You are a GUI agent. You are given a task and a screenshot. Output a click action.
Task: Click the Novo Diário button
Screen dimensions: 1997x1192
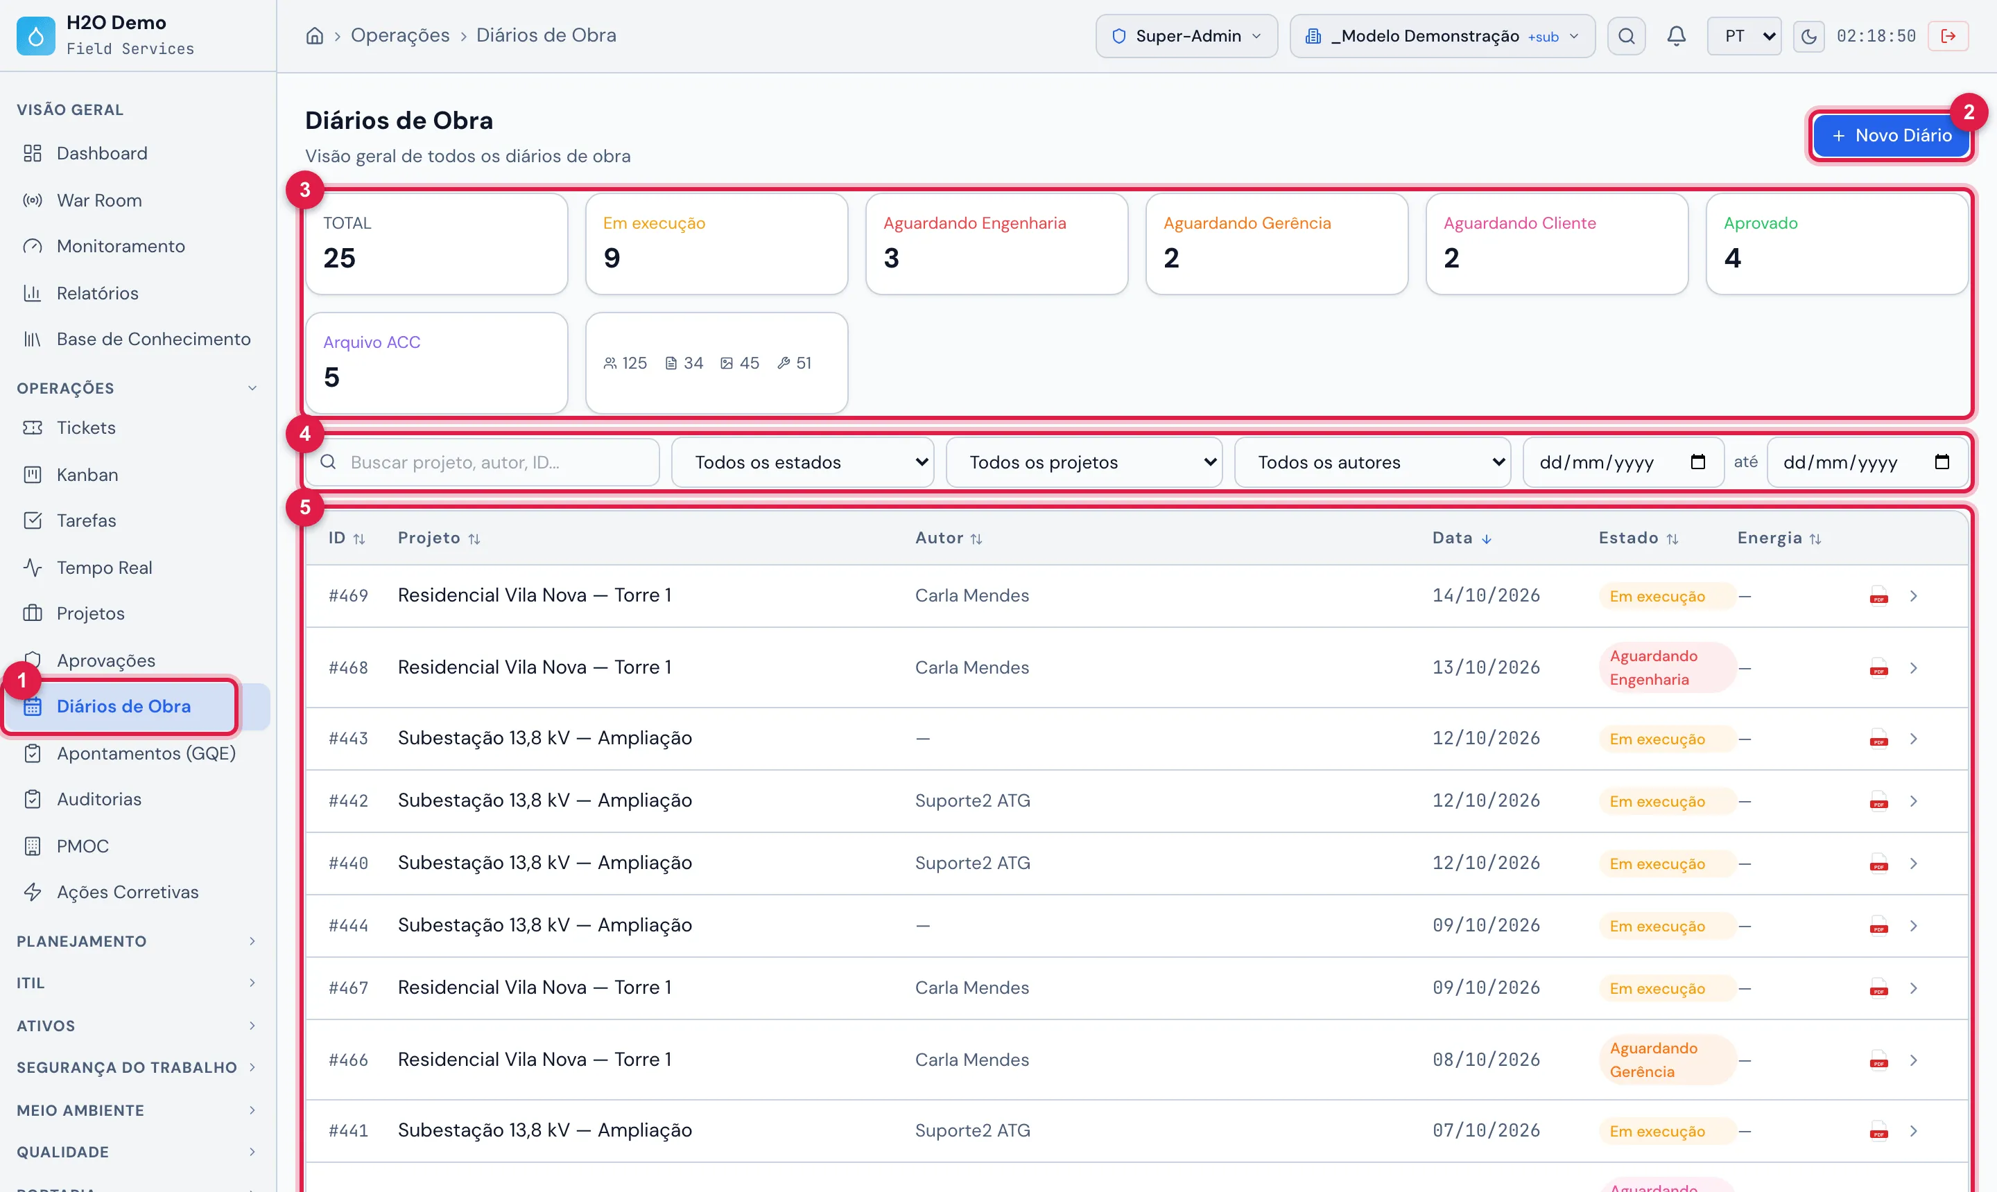pos(1890,135)
